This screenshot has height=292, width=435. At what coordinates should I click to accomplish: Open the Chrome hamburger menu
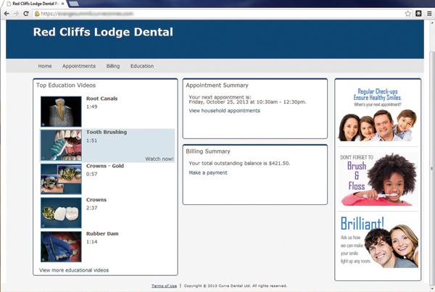pos(428,14)
